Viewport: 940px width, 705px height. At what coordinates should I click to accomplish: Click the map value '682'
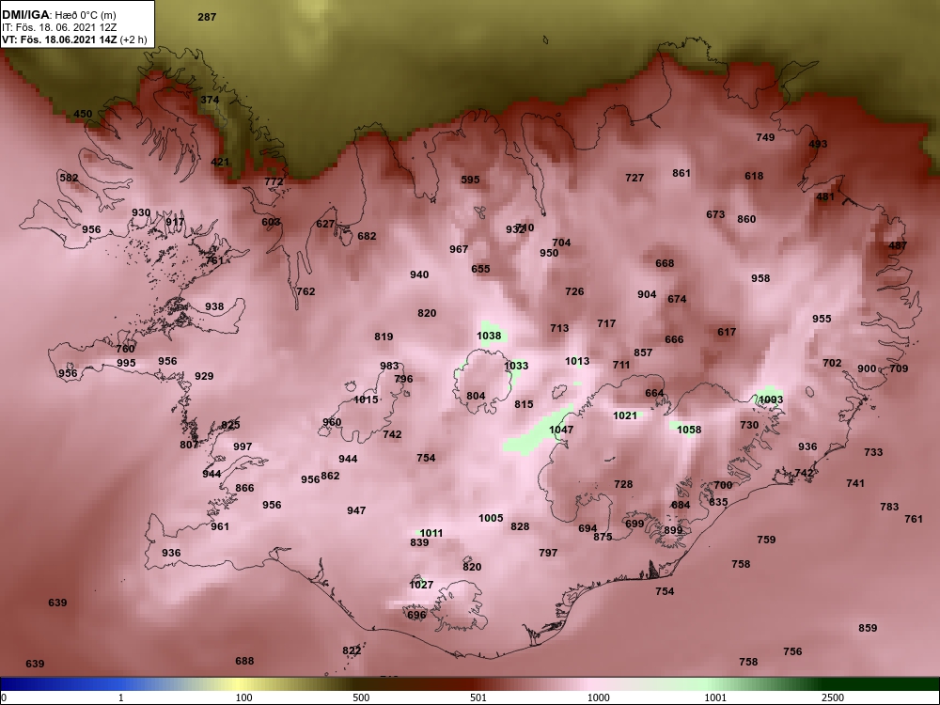[367, 236]
